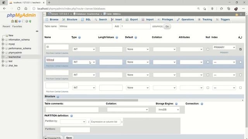Open the Insert tab
Screen dimensions: 248x139
[x=116, y=20]
